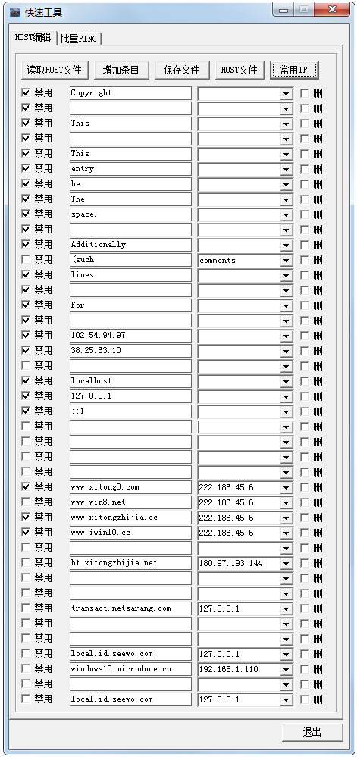The height and width of the screenshot is (757, 357).
Task: Check the 删 box for windows10.microdone.cn
Action: coord(305,669)
